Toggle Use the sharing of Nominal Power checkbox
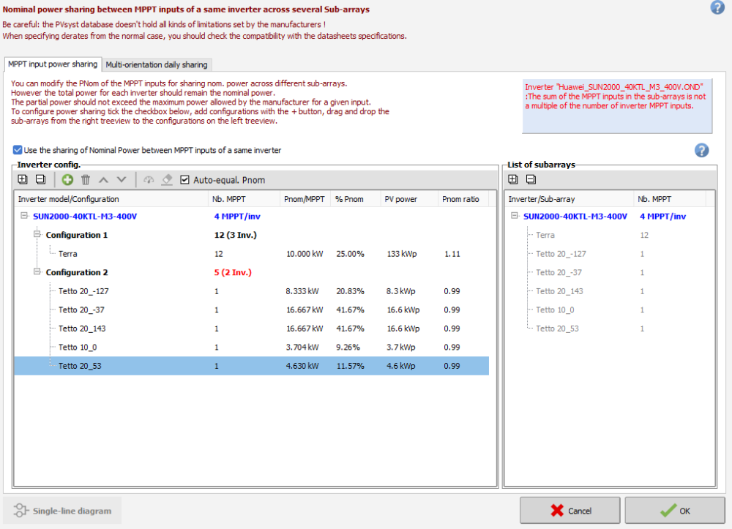The image size is (732, 529). coord(18,150)
